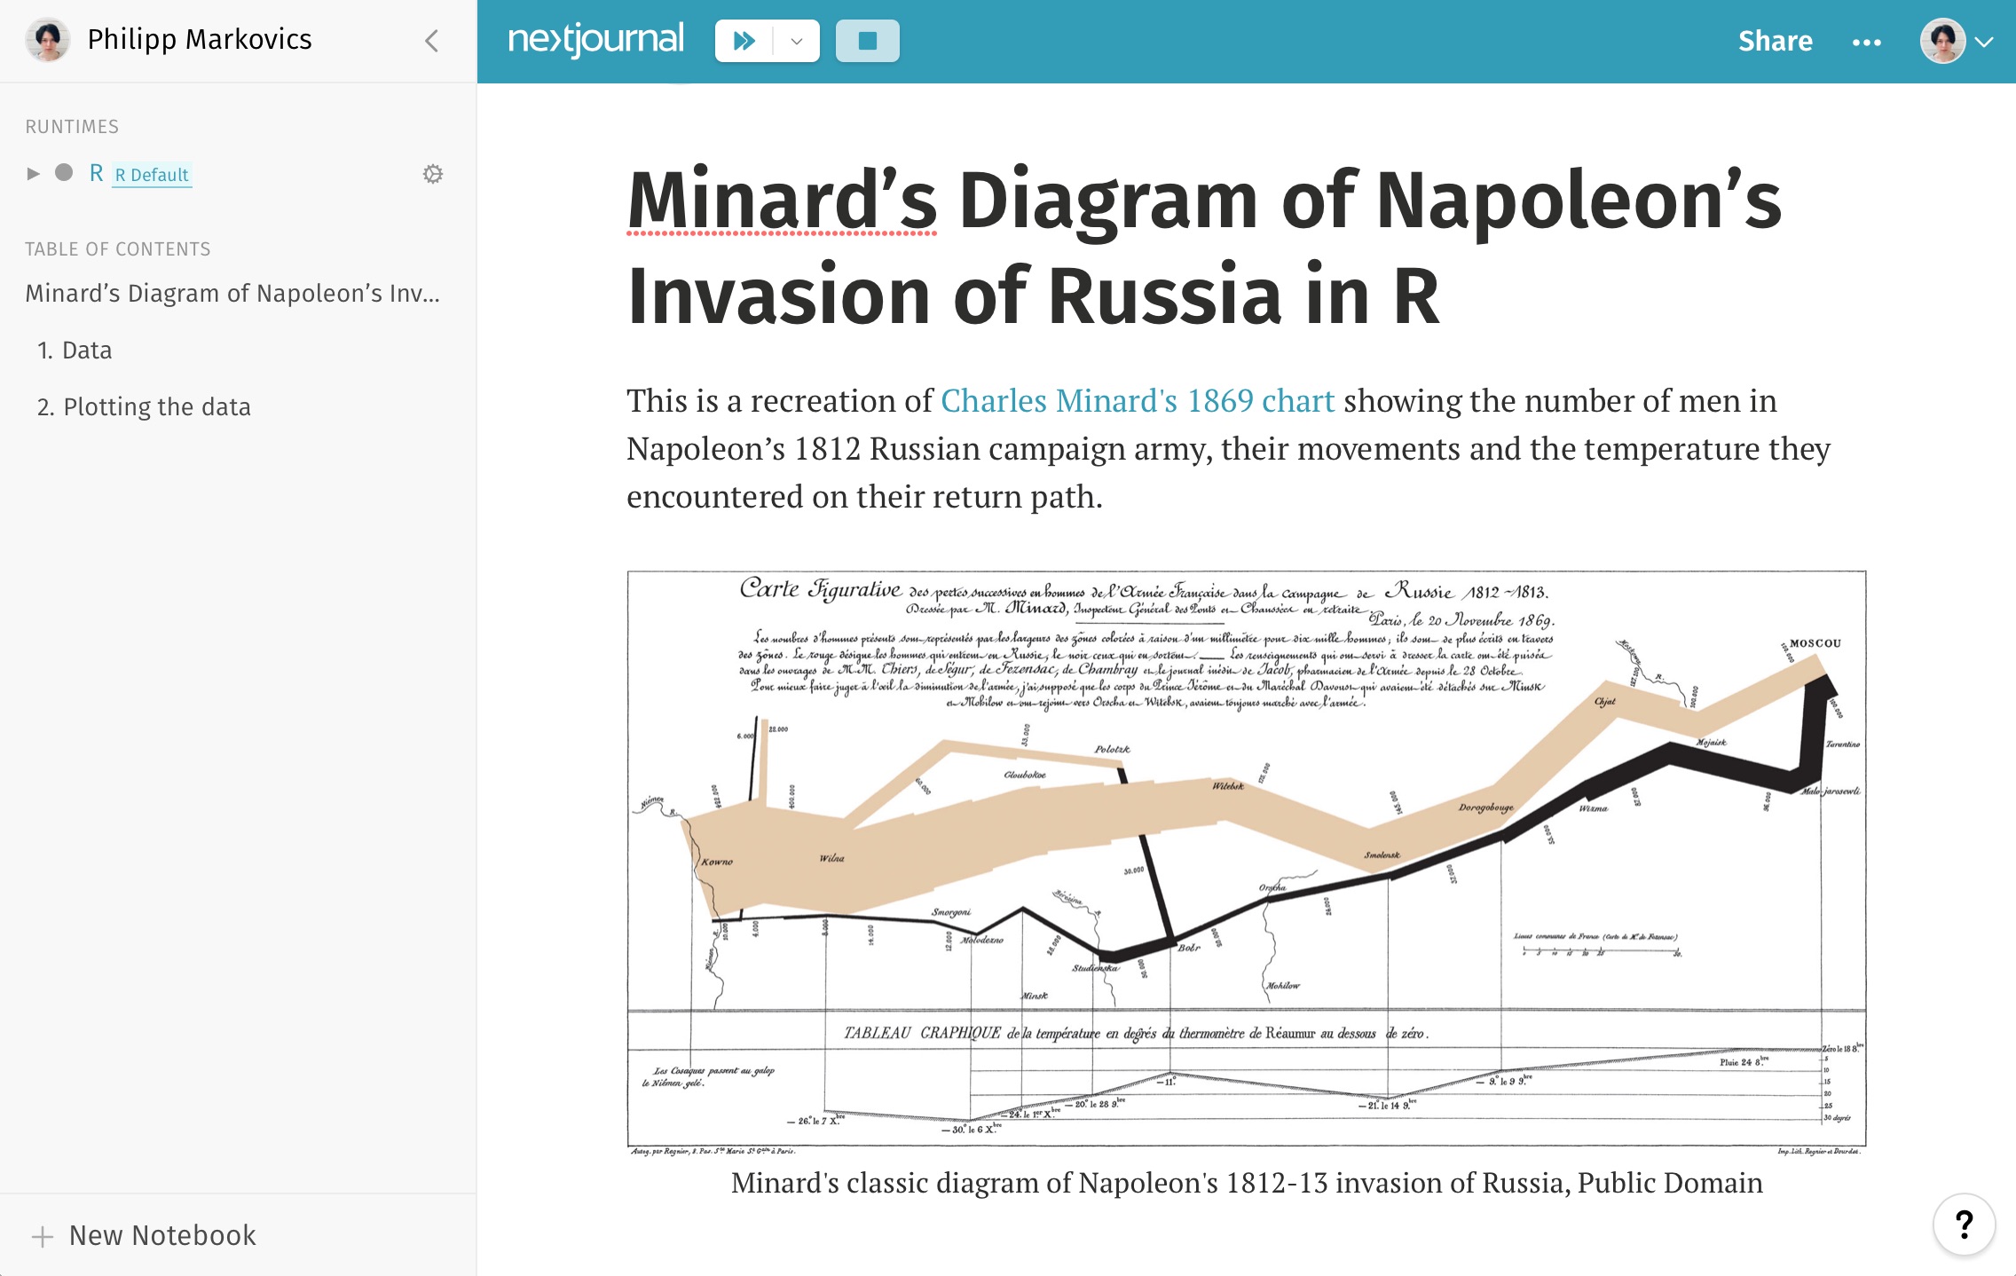Open the user account avatar menu in the header
Image resolution: width=2016 pixels, height=1276 pixels.
click(x=1957, y=42)
